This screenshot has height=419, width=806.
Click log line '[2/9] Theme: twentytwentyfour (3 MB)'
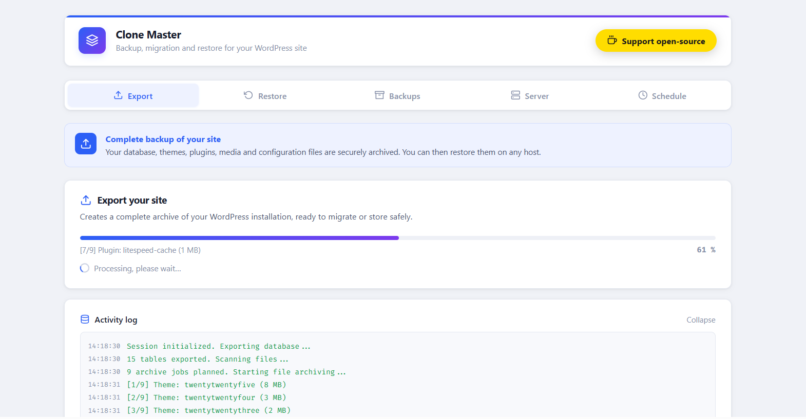coord(206,398)
